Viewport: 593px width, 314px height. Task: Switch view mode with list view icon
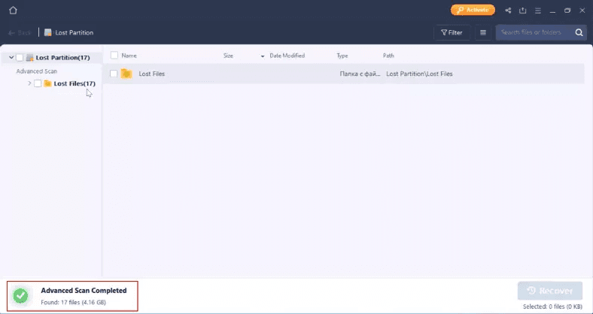483,33
